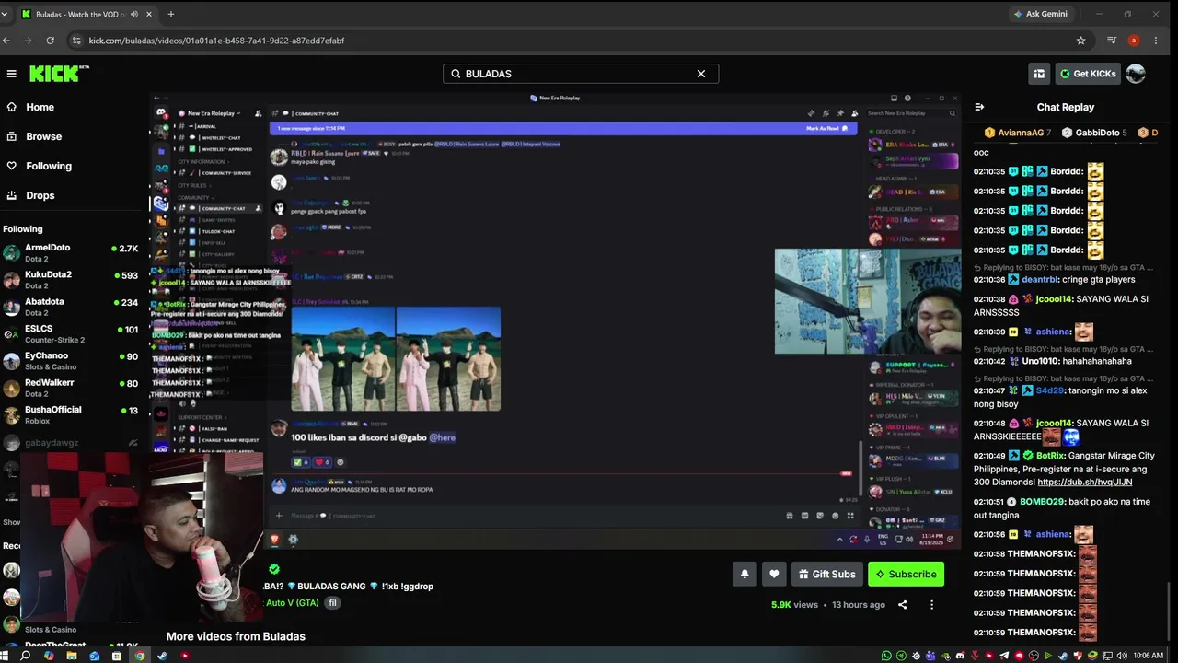Collapse the Chat Replay panel
The width and height of the screenshot is (1178, 663).
[x=979, y=107]
